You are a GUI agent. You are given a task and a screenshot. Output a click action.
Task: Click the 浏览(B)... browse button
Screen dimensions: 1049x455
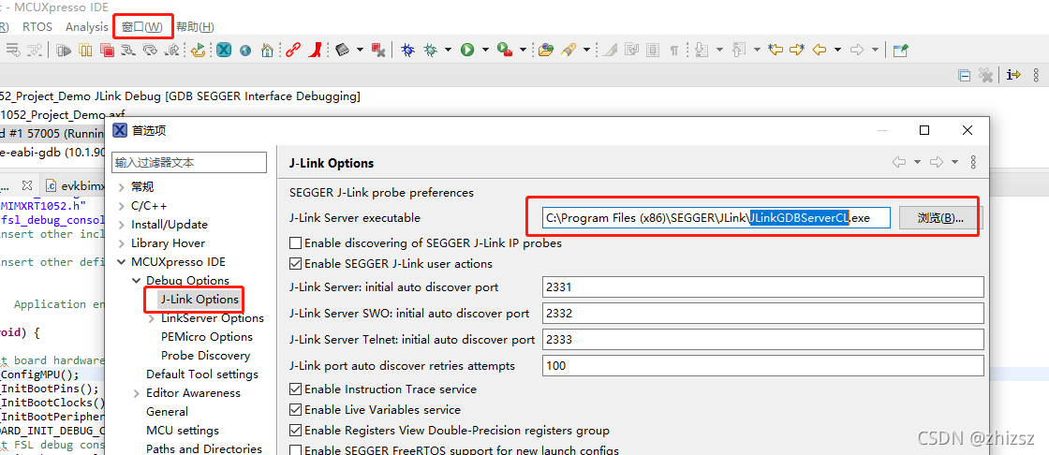940,217
